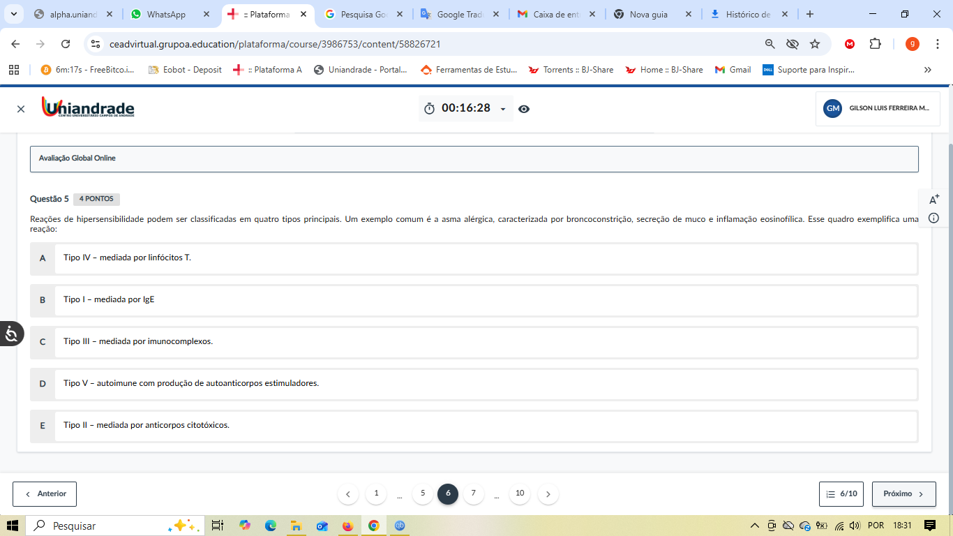This screenshot has width=953, height=536.
Task: Click the info circle icon
Action: point(934,218)
